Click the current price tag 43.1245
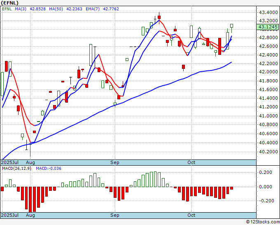The width and height of the screenshot is (280, 225). pos(268,27)
